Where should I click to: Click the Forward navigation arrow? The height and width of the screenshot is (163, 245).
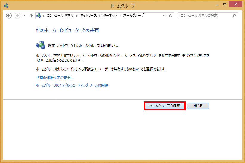pyautogui.click(x=17, y=16)
